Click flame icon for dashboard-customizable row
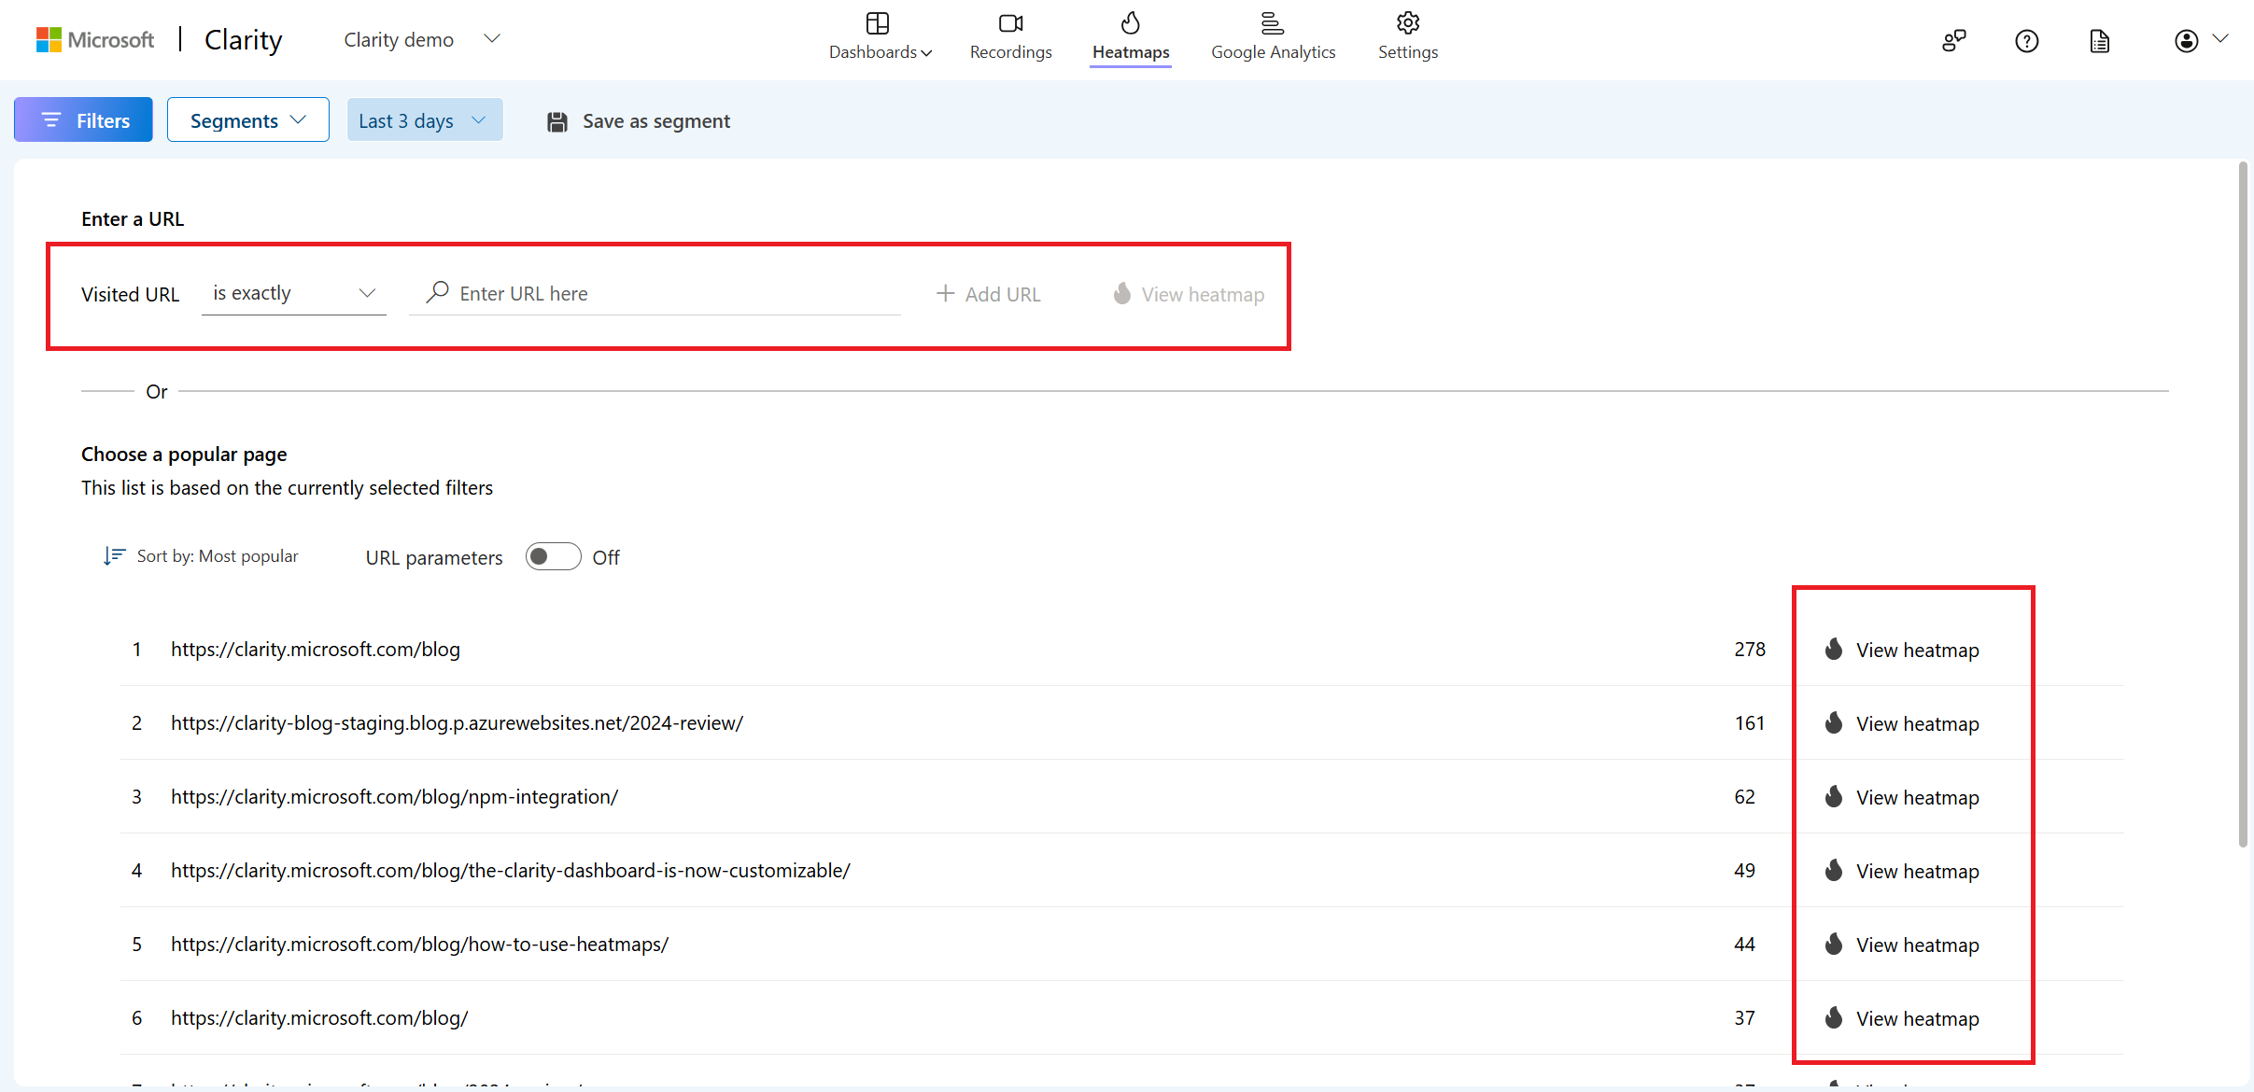2254x1092 pixels. [1834, 870]
